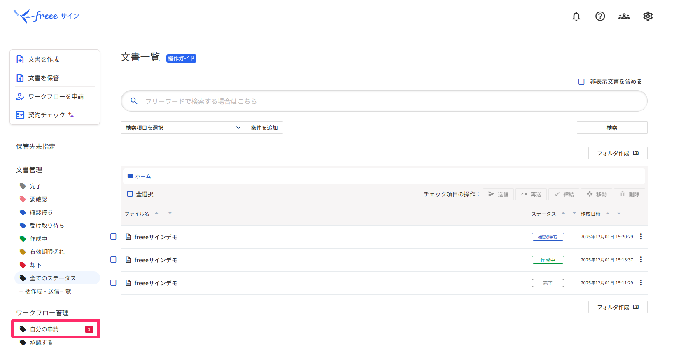Click the 文書を保管 upload document icon
This screenshot has width=674, height=352.
point(20,78)
